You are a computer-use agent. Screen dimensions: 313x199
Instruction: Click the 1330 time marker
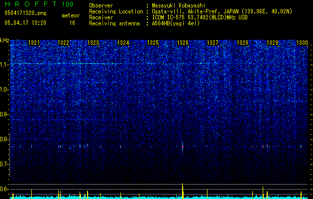point(302,43)
